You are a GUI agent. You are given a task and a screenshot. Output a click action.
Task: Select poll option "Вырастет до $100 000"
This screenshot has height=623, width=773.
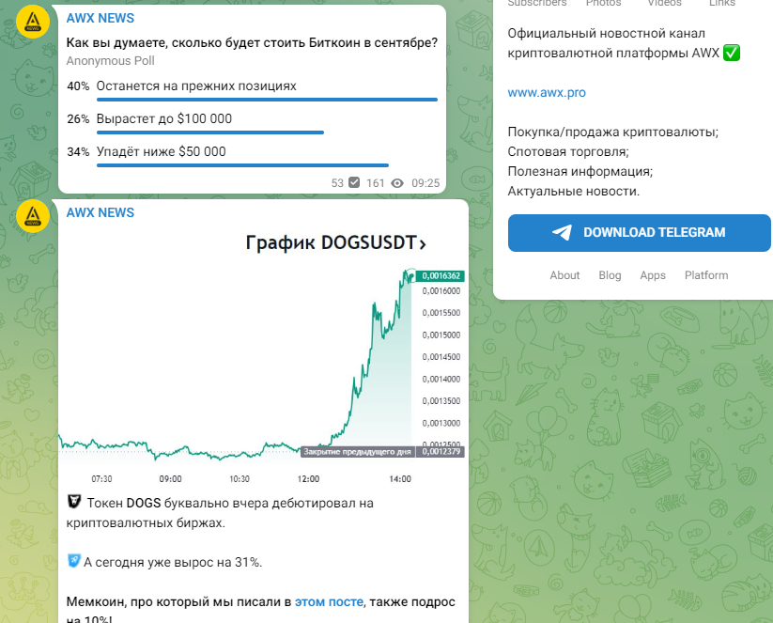tap(163, 119)
